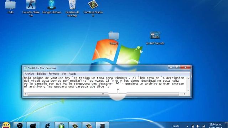Viewport: 228px width, 128px height.
Task: Open the first Camtasia taskbar icon
Action: tap(75, 125)
